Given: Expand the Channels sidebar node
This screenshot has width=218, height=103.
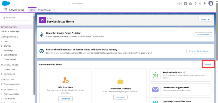Looking at the screenshot, I should [2, 46].
